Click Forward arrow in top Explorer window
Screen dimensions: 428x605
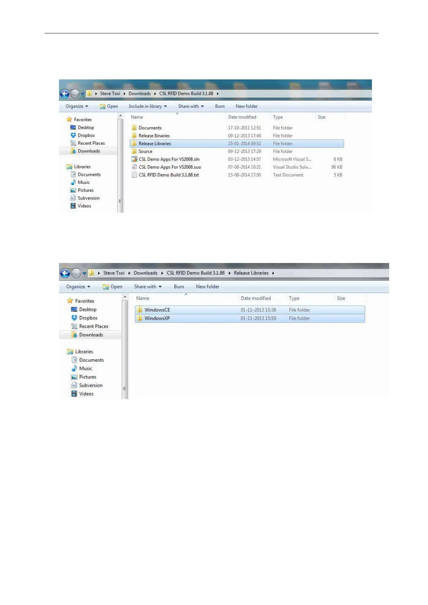(x=75, y=94)
